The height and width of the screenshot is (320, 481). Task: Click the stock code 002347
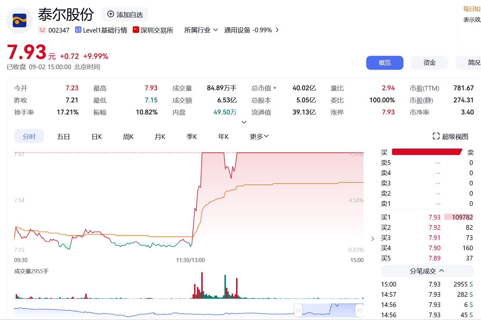[x=59, y=30]
